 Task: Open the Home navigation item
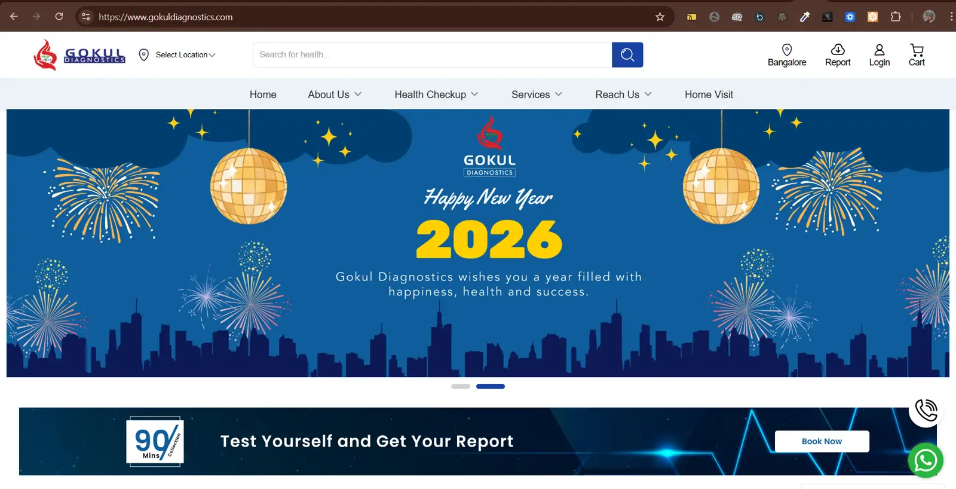pyautogui.click(x=263, y=94)
